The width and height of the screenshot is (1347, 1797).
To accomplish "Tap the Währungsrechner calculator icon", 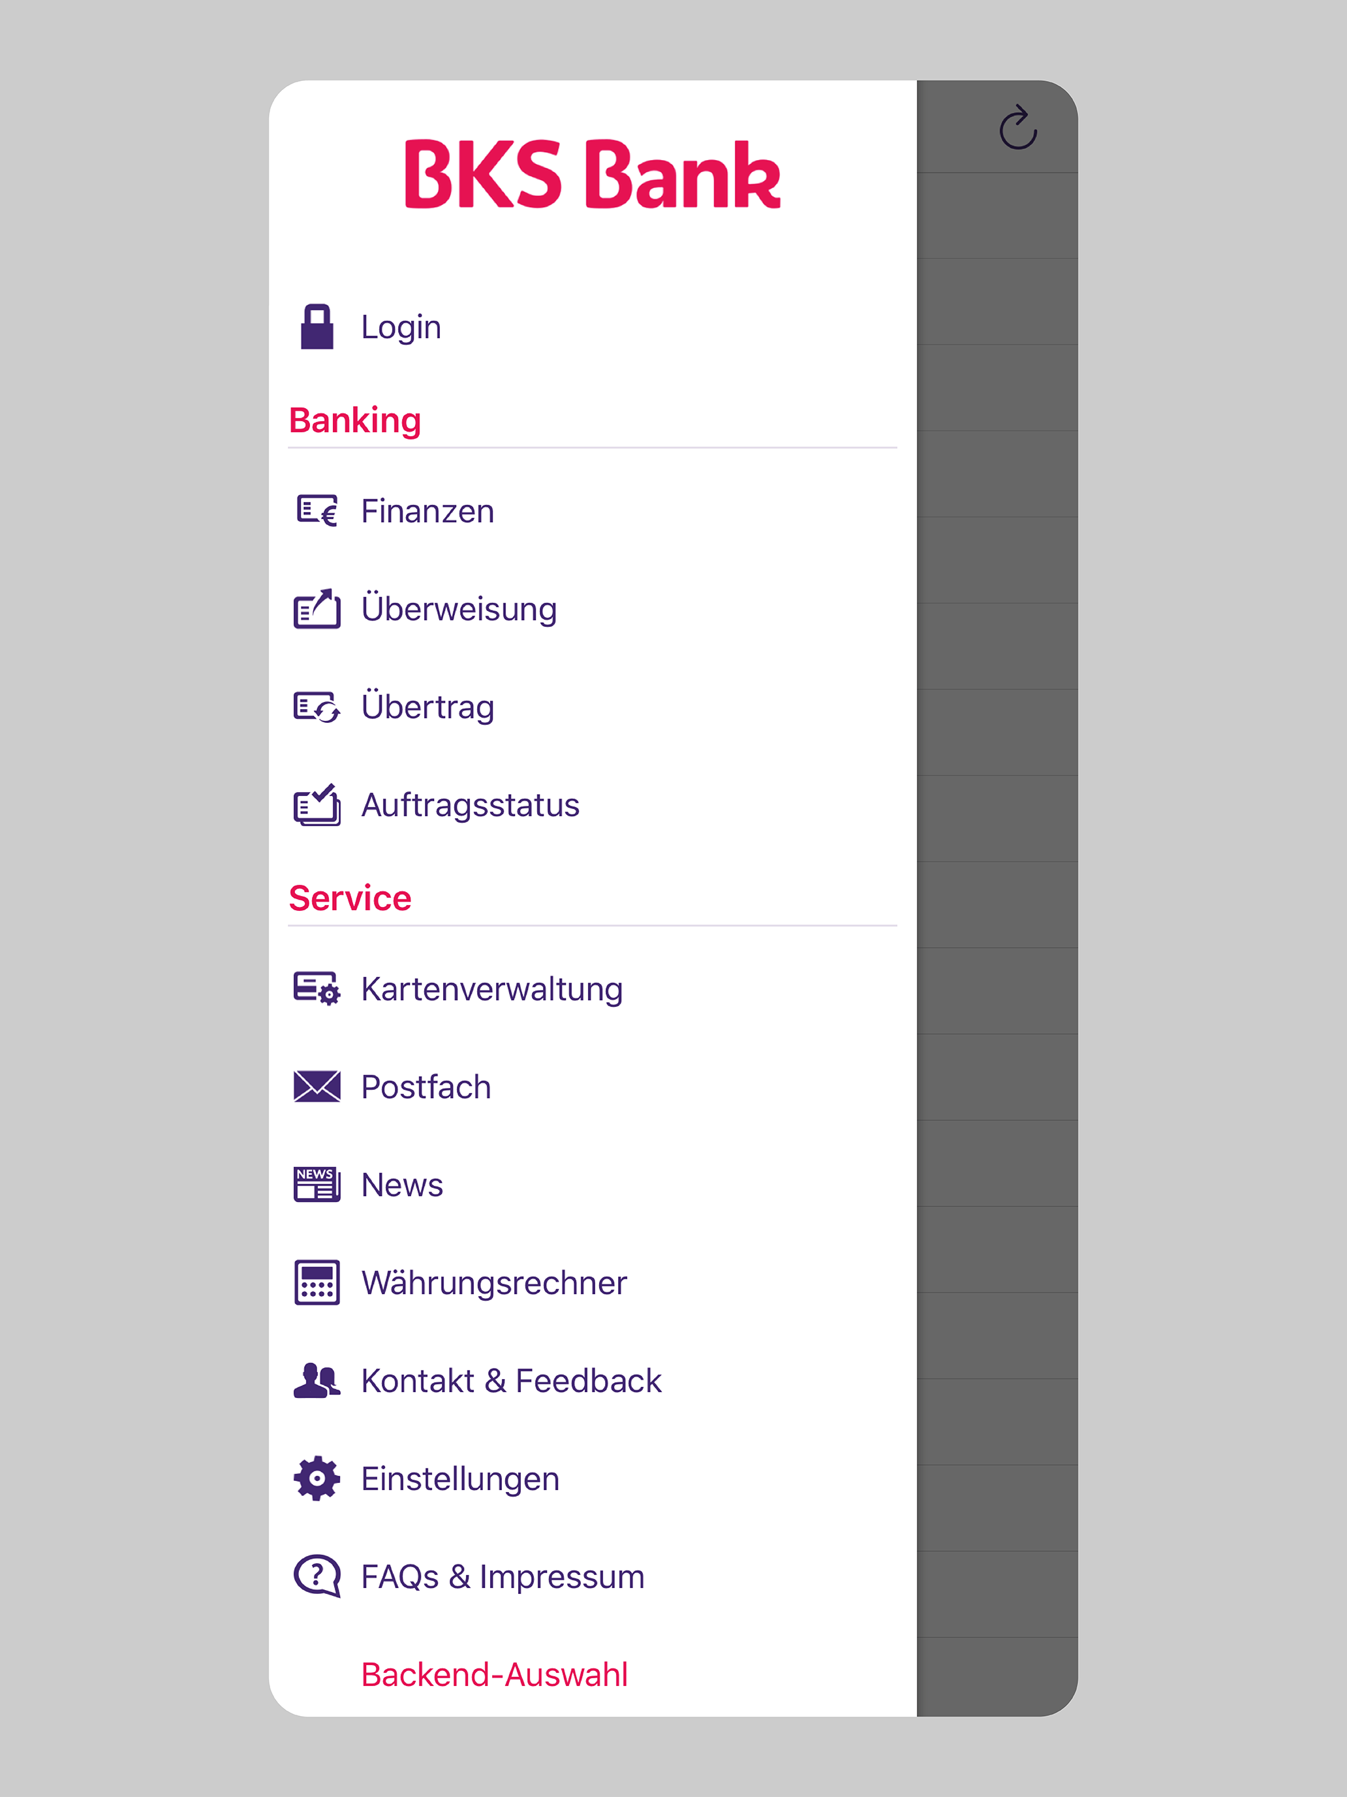I will click(317, 1282).
